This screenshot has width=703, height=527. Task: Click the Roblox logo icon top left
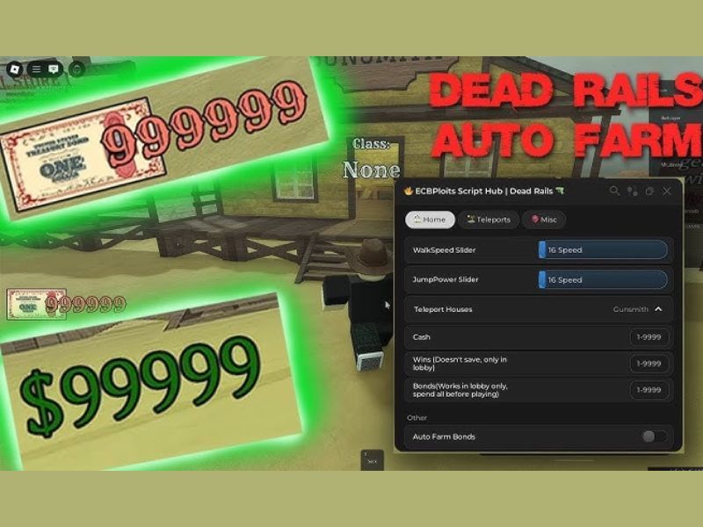coord(15,69)
